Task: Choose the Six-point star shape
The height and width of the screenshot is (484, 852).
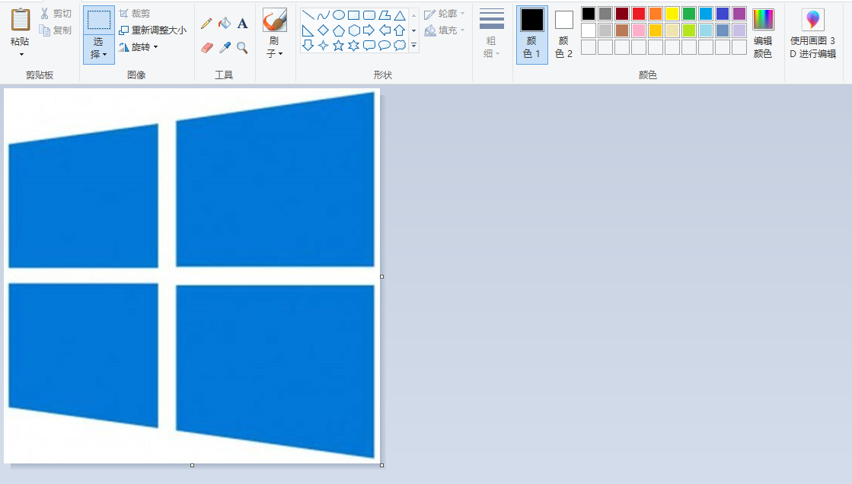Action: pos(354,45)
